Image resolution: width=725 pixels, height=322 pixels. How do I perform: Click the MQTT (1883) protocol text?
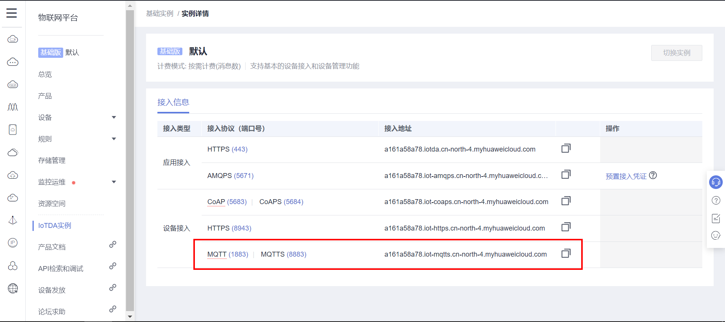pos(228,254)
